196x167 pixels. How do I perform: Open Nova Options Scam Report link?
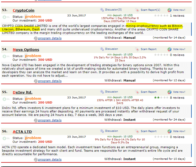click(x=149, y=49)
